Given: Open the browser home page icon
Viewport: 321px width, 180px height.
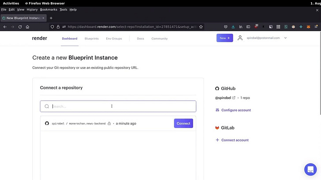Looking at the screenshot, I should [27, 27].
